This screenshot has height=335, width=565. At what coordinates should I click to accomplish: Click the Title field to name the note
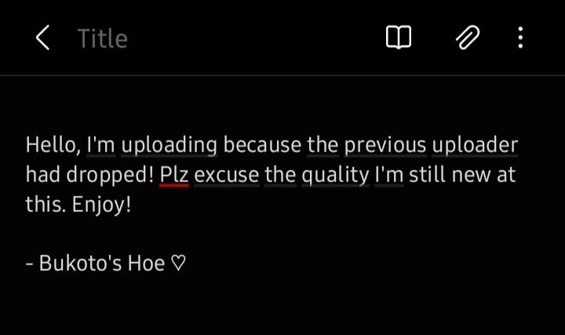[x=103, y=38]
